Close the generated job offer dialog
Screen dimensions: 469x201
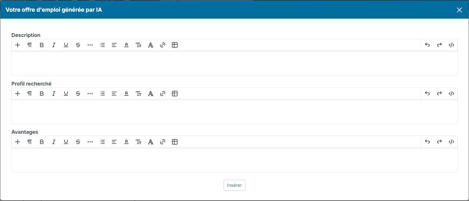point(459,10)
